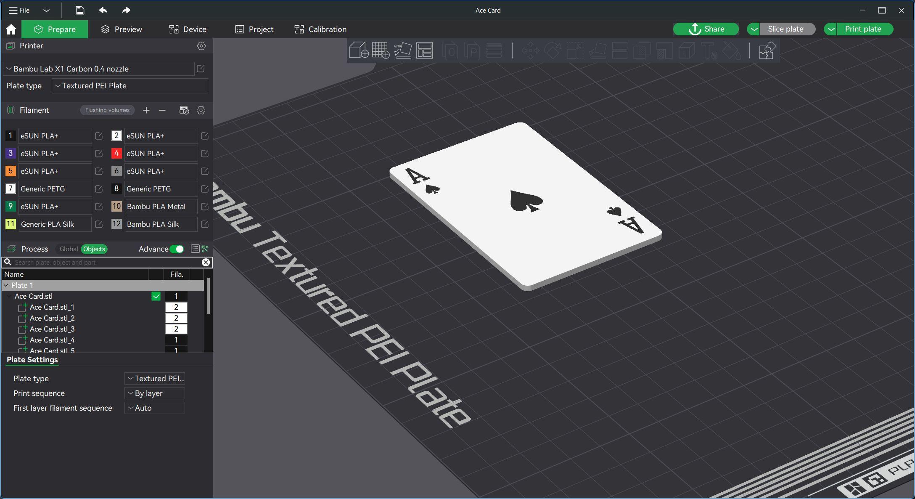
Task: Expand the Ace Card.stl tree item
Action: [8, 296]
